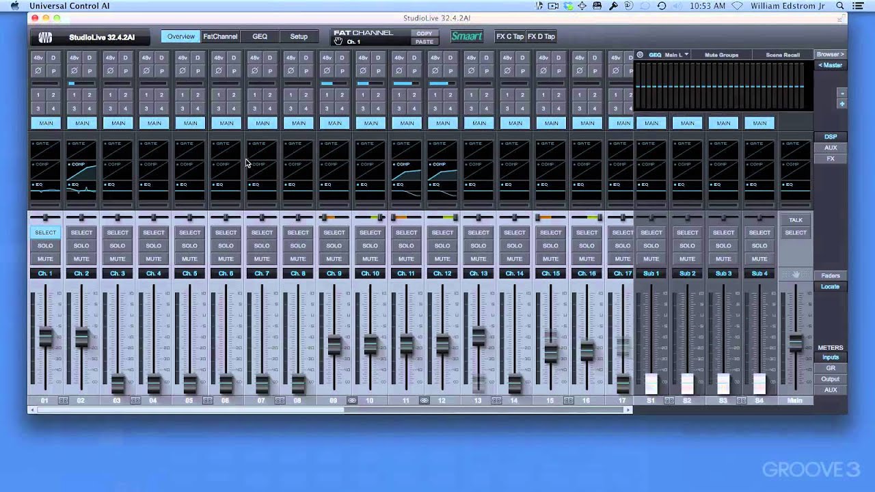Viewport: 875px width, 492px height.
Task: Click the stereo link icon between 09 and 10
Action: (352, 400)
